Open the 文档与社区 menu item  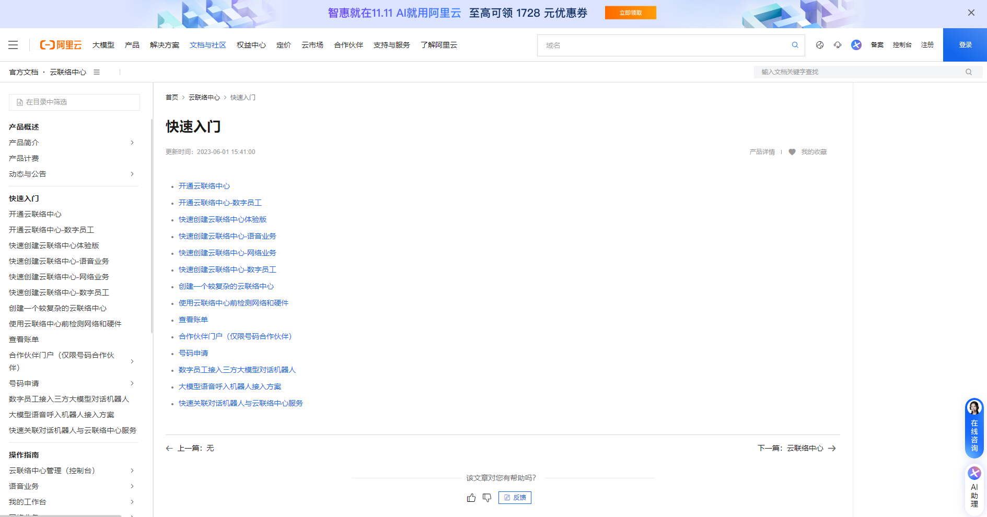pyautogui.click(x=207, y=45)
